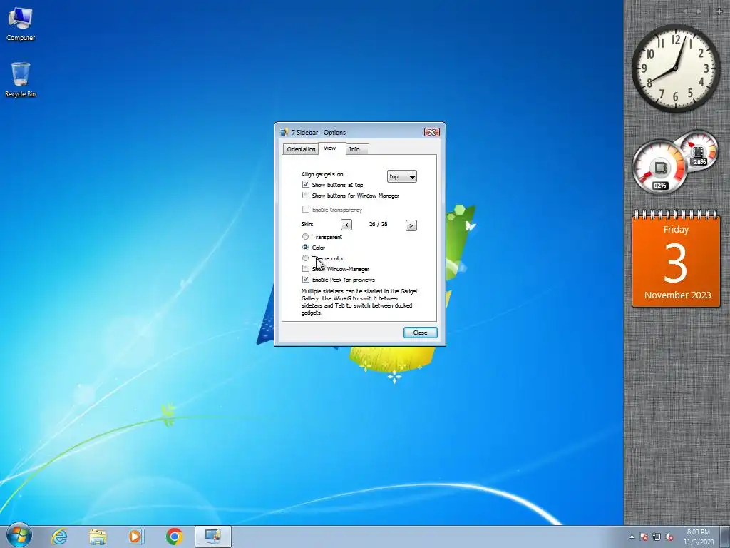
Task: Show hidden tray icons arrow
Action: click(632, 537)
